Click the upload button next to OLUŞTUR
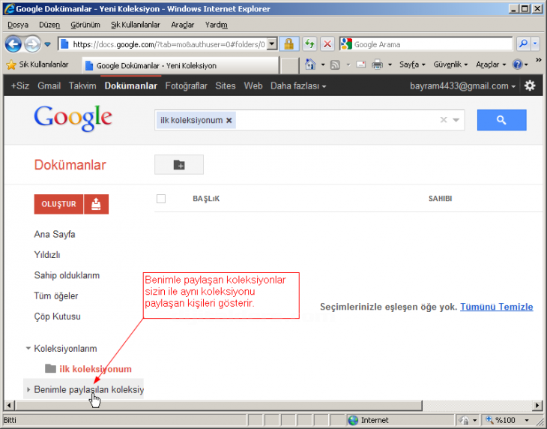Image resolution: width=547 pixels, height=429 pixels. (96, 204)
